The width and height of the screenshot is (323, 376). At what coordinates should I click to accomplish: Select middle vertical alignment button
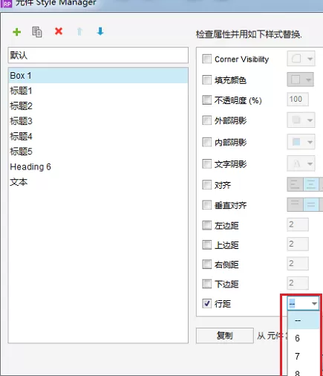[x=311, y=204]
